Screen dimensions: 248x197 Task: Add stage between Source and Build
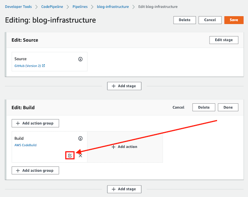(x=124, y=86)
